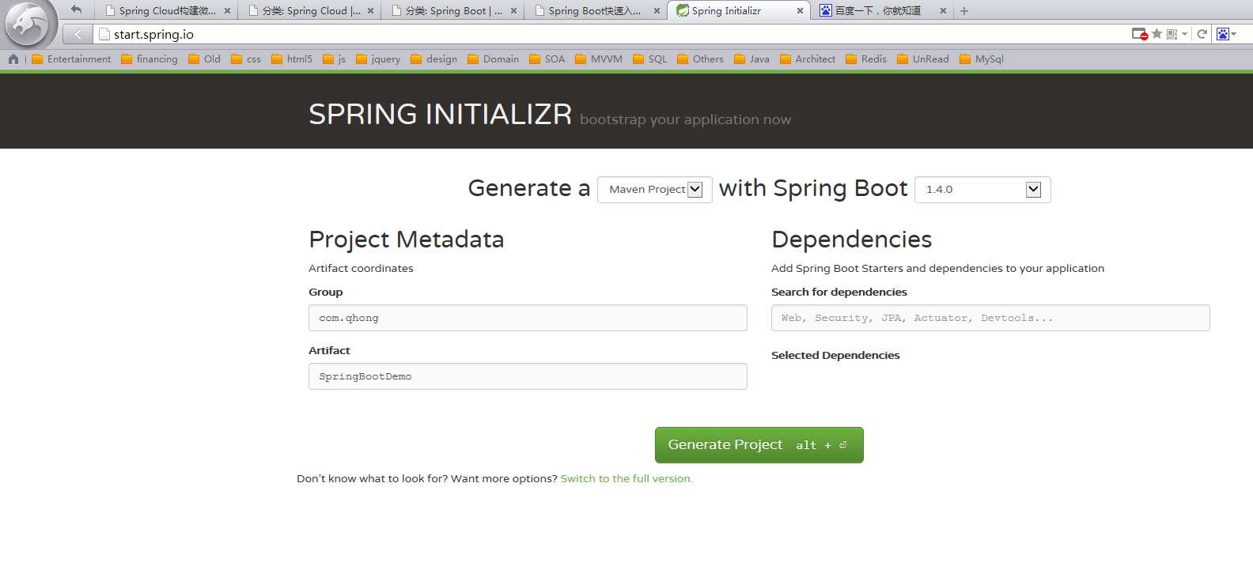Click the Group input field com.qhong
Screen dimensions: 1253x570
528,318
